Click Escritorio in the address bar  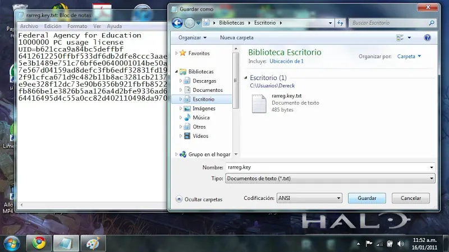265,23
